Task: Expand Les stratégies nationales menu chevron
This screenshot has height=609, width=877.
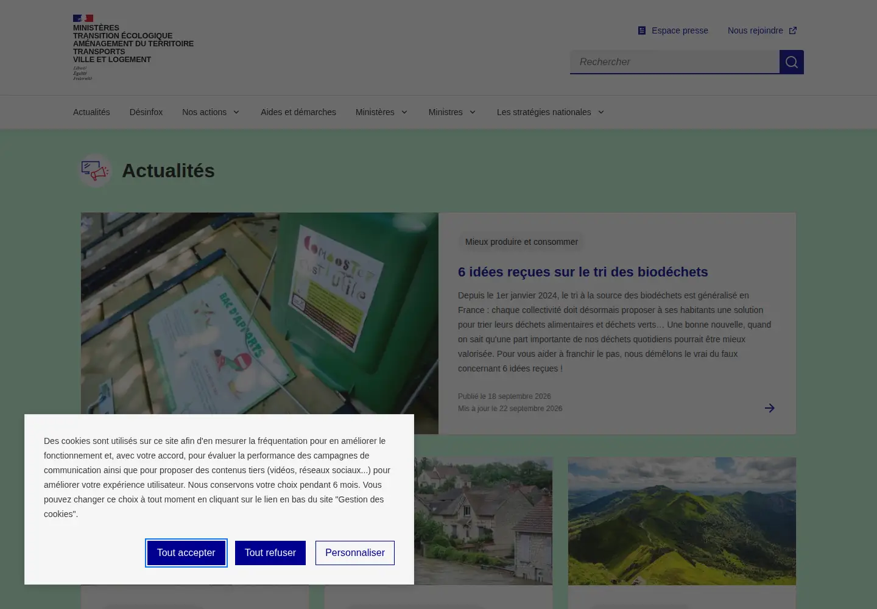Action: (601, 112)
